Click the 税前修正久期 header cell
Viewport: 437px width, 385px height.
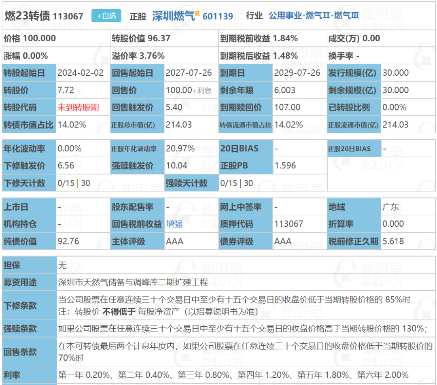[x=354, y=241]
